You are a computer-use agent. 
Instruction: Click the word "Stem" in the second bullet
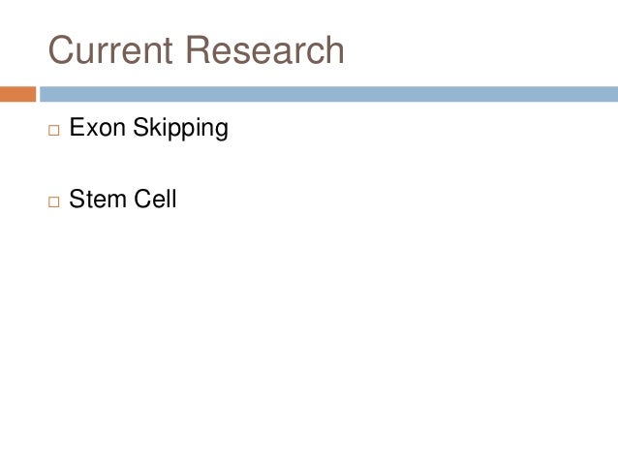[97, 200]
